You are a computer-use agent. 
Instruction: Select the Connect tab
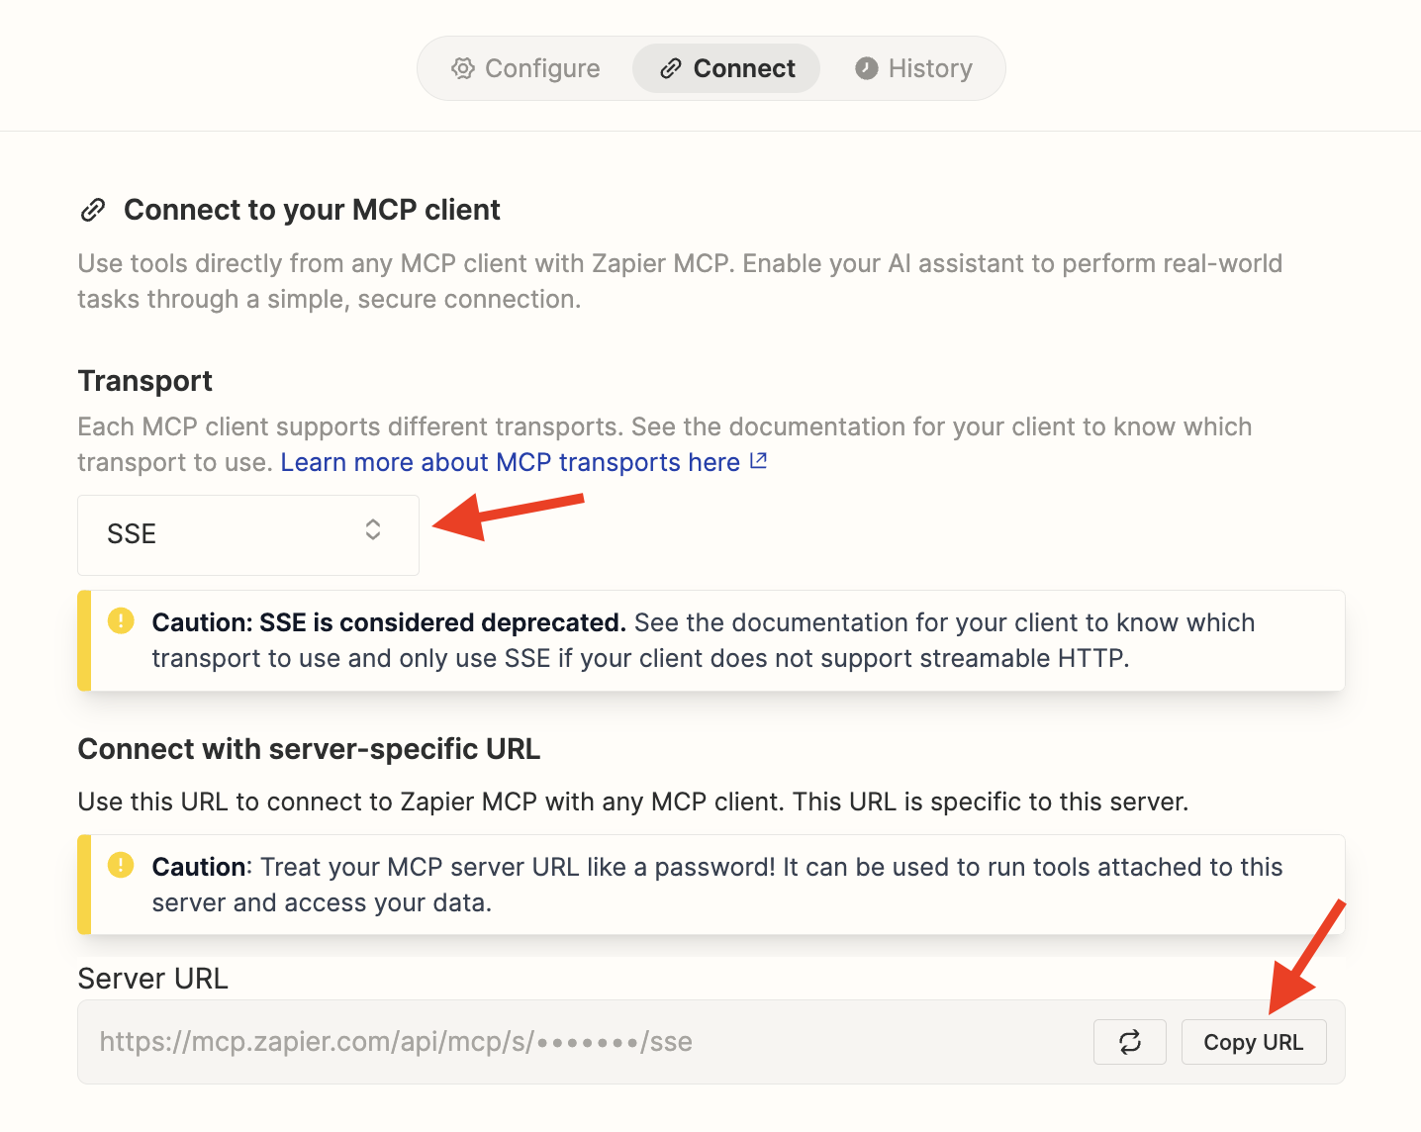coord(726,68)
